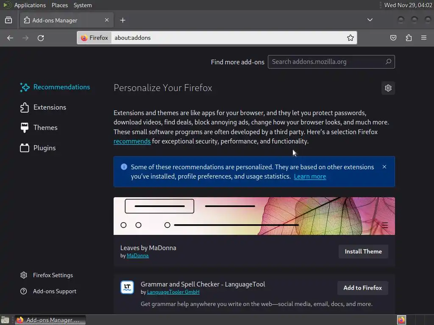Dismiss the personalized recommendations notice
434x325 pixels.
click(384, 167)
